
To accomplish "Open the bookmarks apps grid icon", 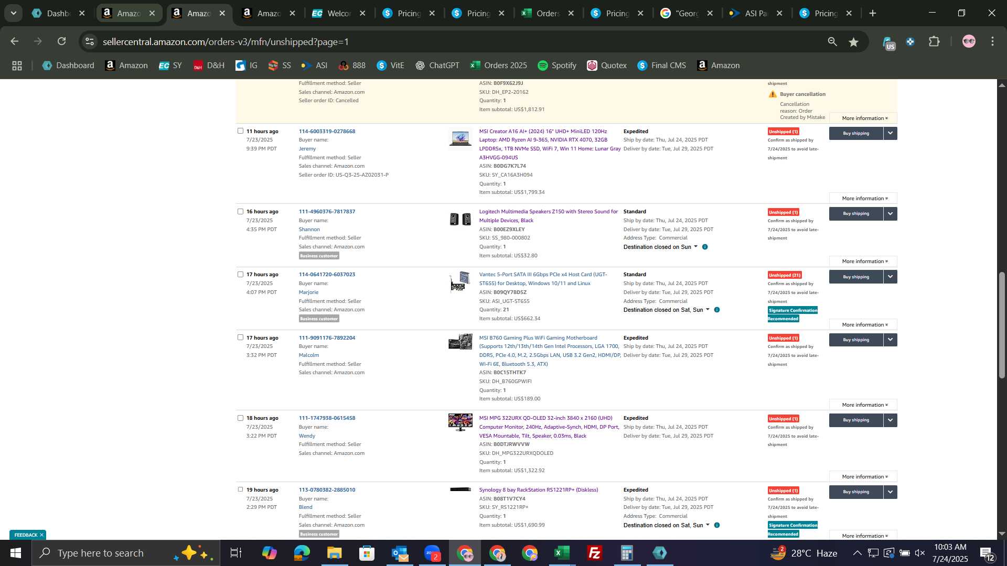I will 17,66.
